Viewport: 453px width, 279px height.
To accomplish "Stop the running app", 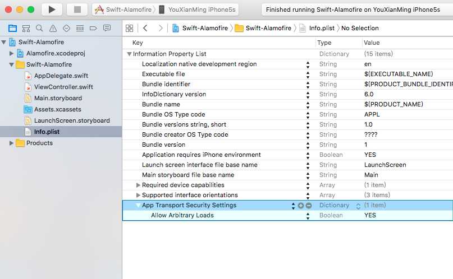I will click(x=77, y=10).
